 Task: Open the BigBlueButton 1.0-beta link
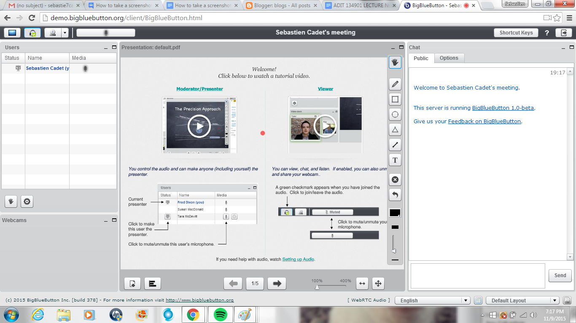[x=503, y=108]
